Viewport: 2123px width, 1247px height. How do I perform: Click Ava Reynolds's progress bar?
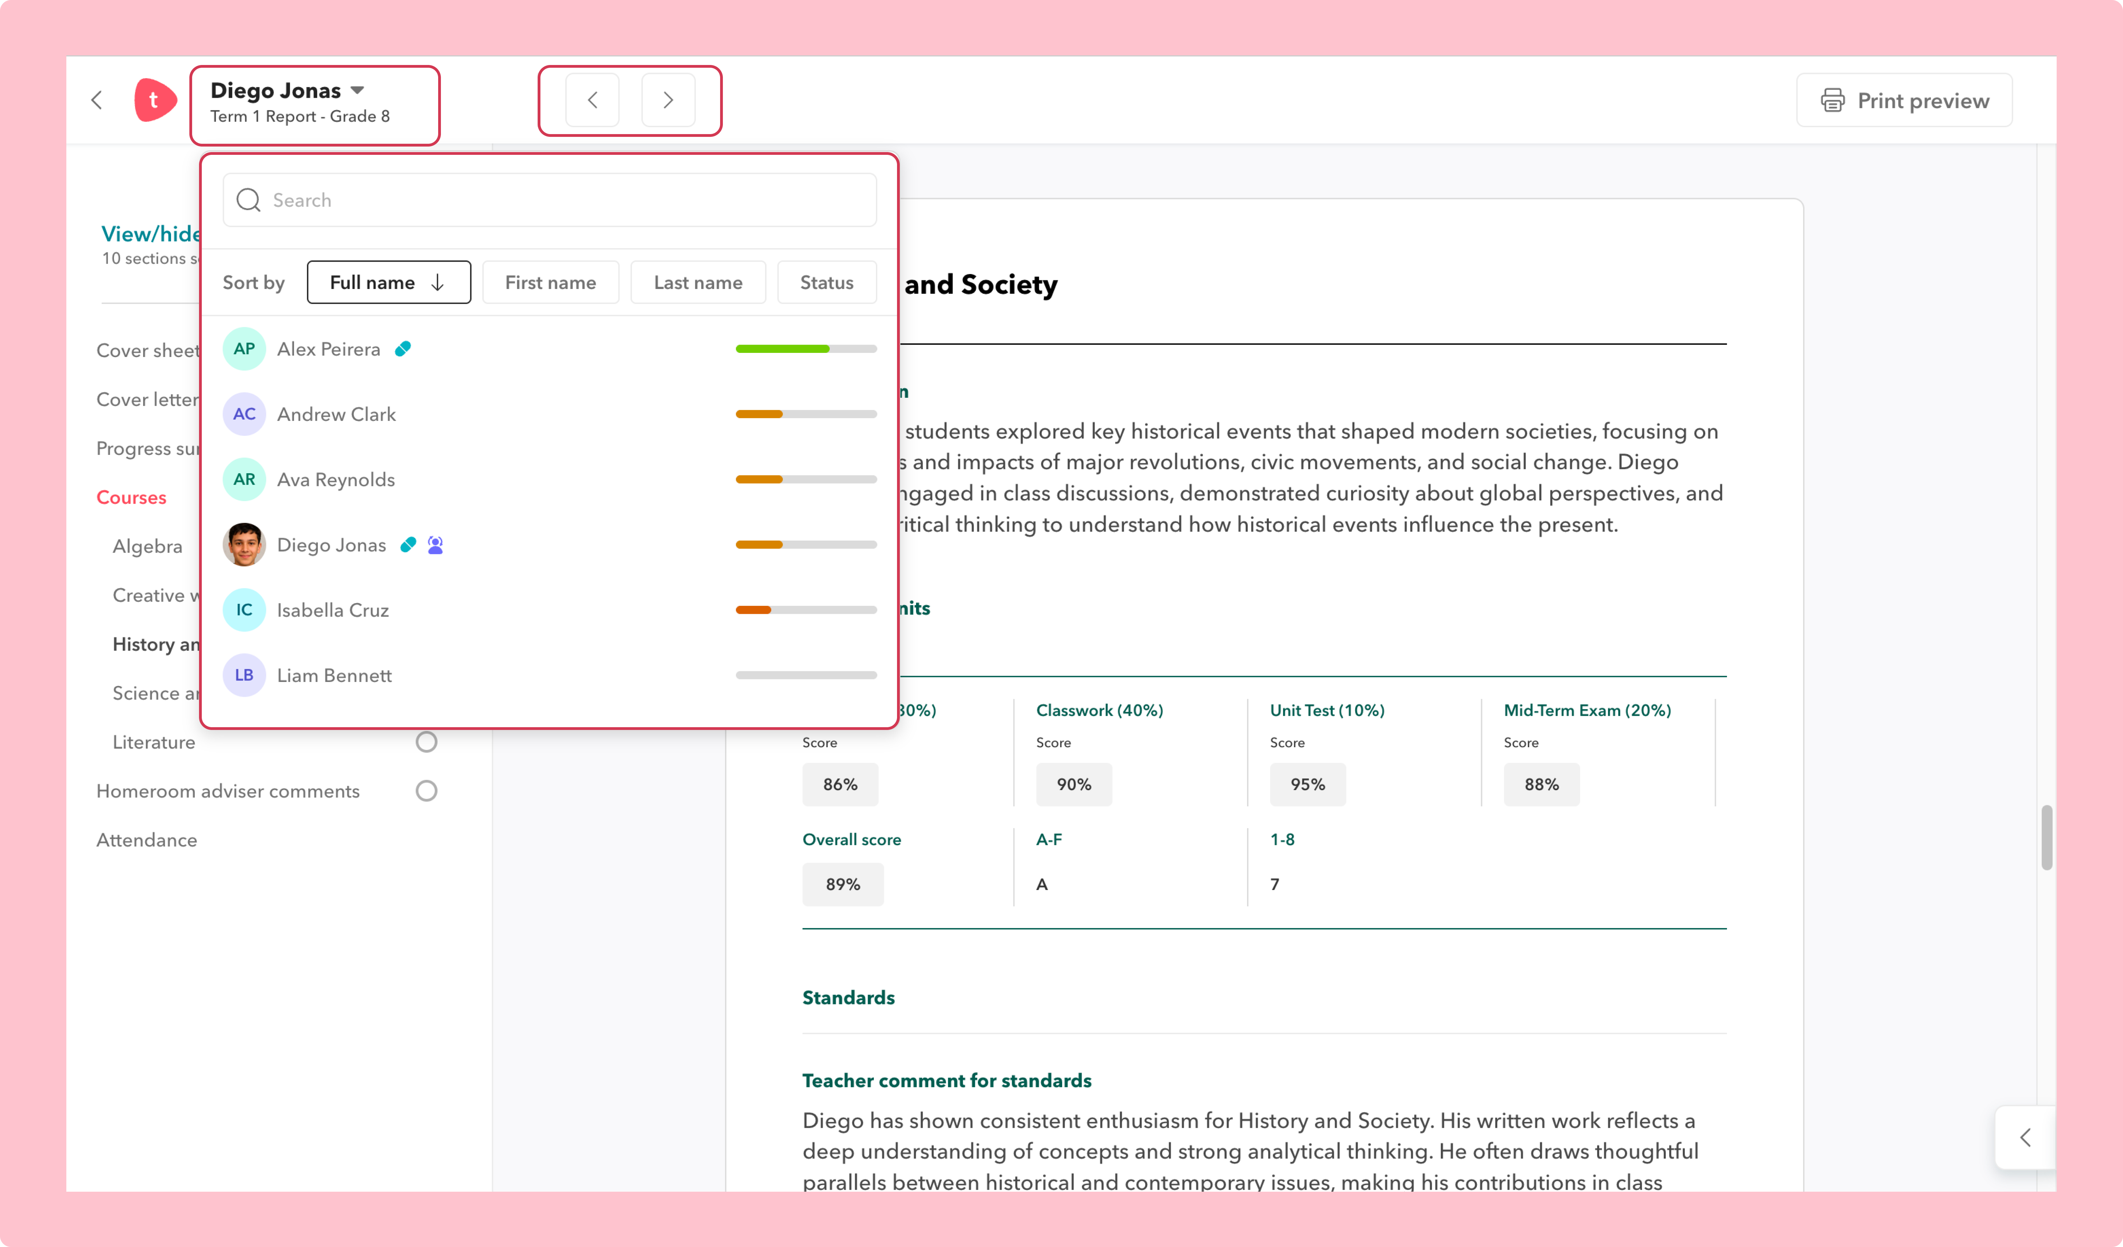point(806,479)
